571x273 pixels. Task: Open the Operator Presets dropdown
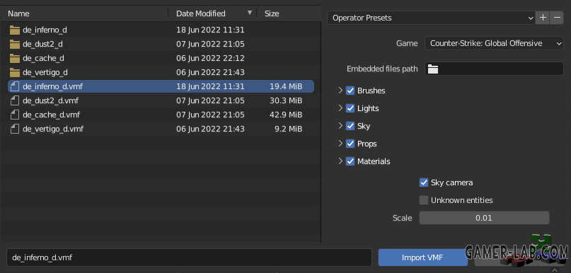(431, 18)
